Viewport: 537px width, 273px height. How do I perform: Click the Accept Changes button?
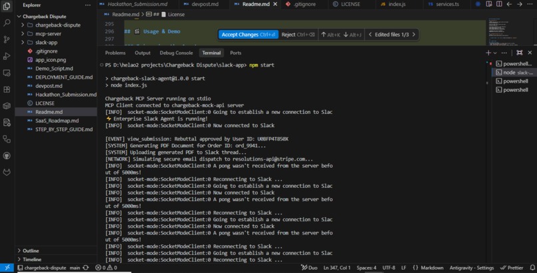(x=249, y=35)
